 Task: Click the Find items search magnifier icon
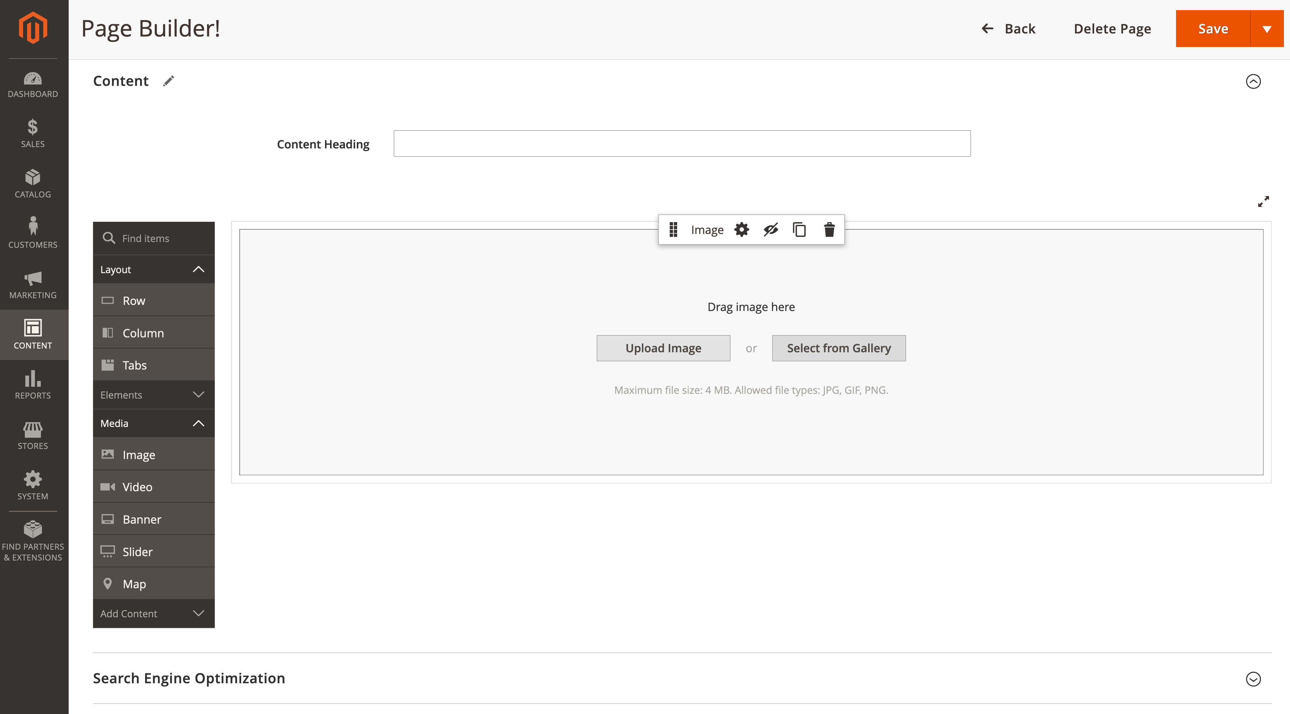click(109, 238)
